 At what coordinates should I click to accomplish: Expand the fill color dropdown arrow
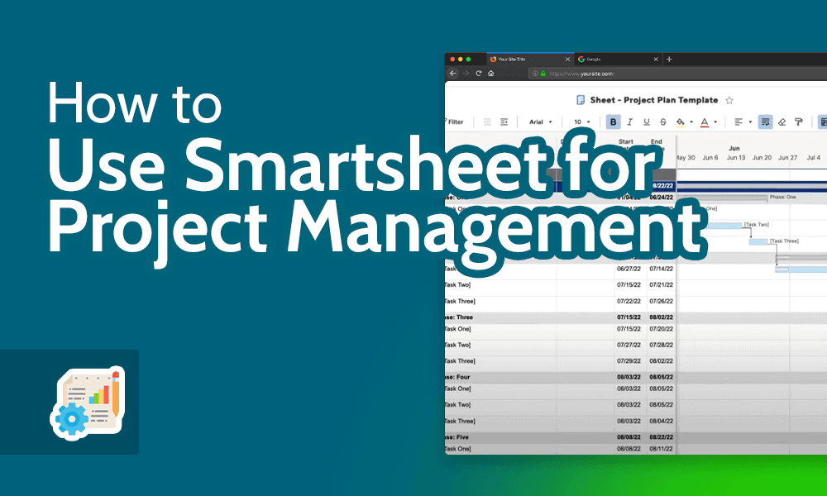point(691,122)
